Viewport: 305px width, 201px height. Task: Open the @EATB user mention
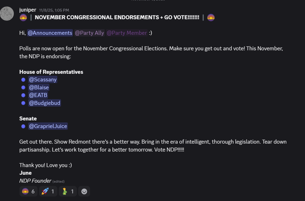click(x=38, y=95)
